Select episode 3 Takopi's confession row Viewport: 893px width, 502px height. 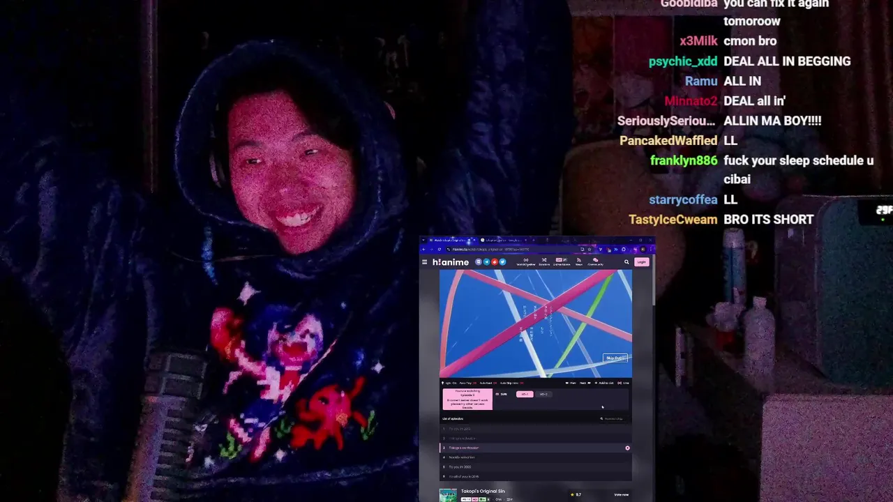pos(535,448)
